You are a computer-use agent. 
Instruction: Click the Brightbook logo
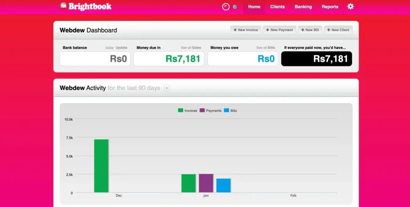(x=86, y=6)
